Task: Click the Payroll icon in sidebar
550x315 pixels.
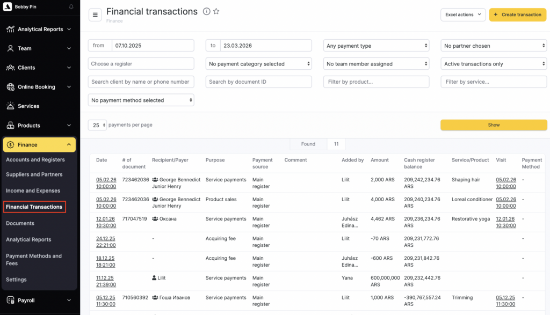Action: (10, 301)
